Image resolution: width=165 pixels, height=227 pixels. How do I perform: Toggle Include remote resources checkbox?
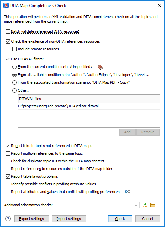pos(14,49)
